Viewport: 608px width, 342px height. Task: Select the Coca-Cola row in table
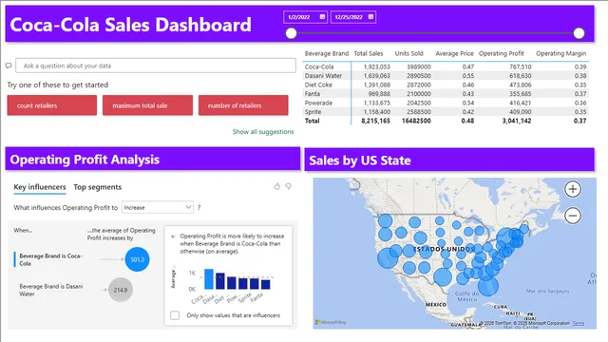pyautogui.click(x=446, y=66)
